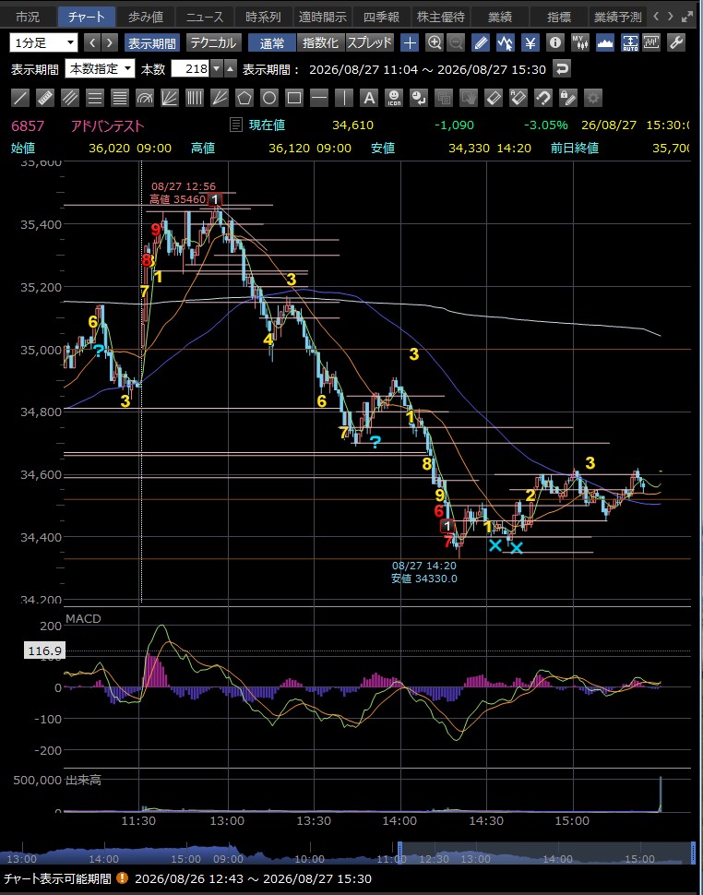Open the 市況 tab

[28, 18]
